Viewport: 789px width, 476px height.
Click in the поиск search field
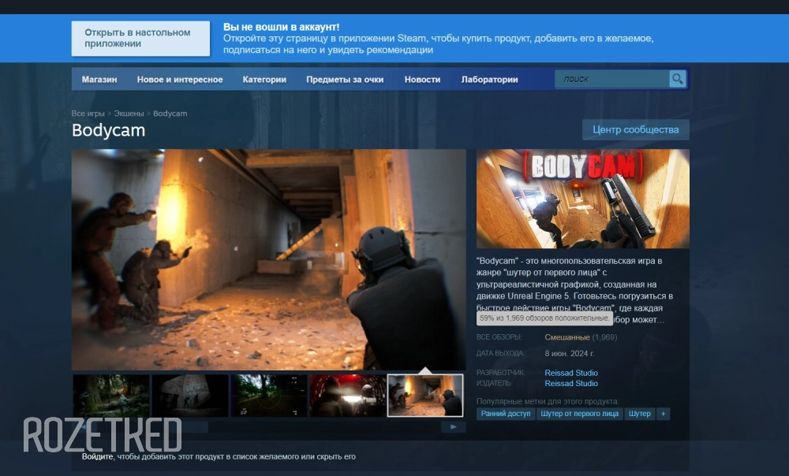(x=611, y=79)
